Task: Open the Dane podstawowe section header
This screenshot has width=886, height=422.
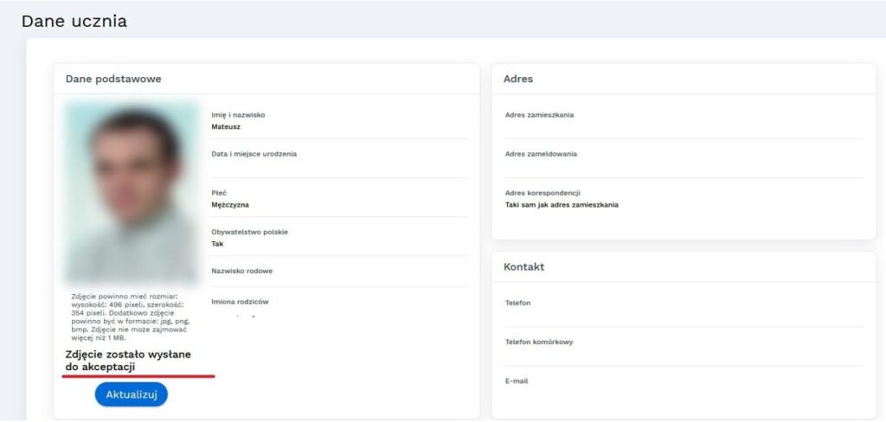Action: click(x=113, y=79)
